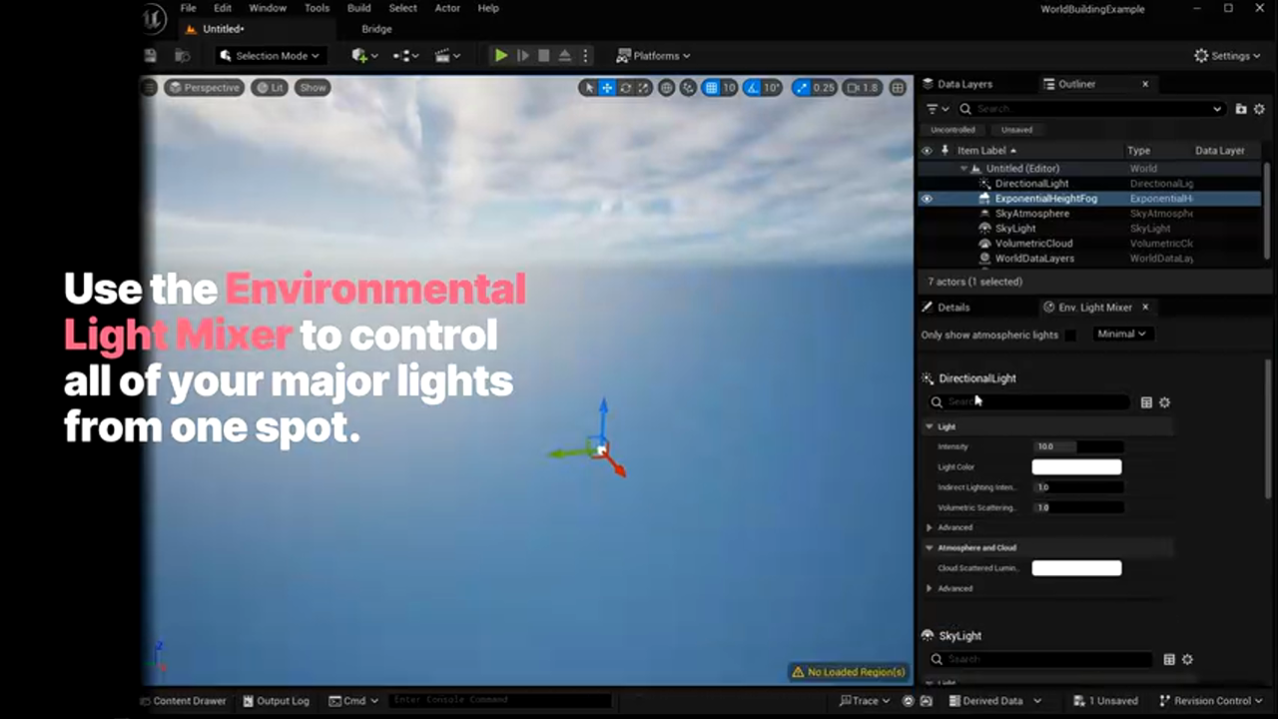The width and height of the screenshot is (1278, 719).
Task: Click the Save icon in the toolbar
Action: (x=151, y=56)
